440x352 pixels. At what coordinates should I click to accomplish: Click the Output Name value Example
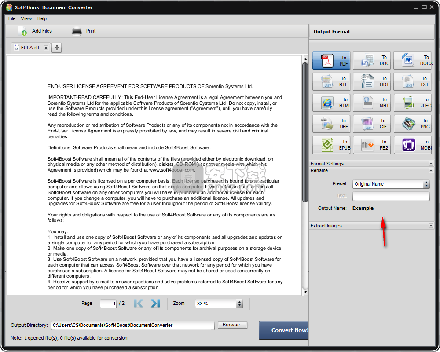coord(363,208)
